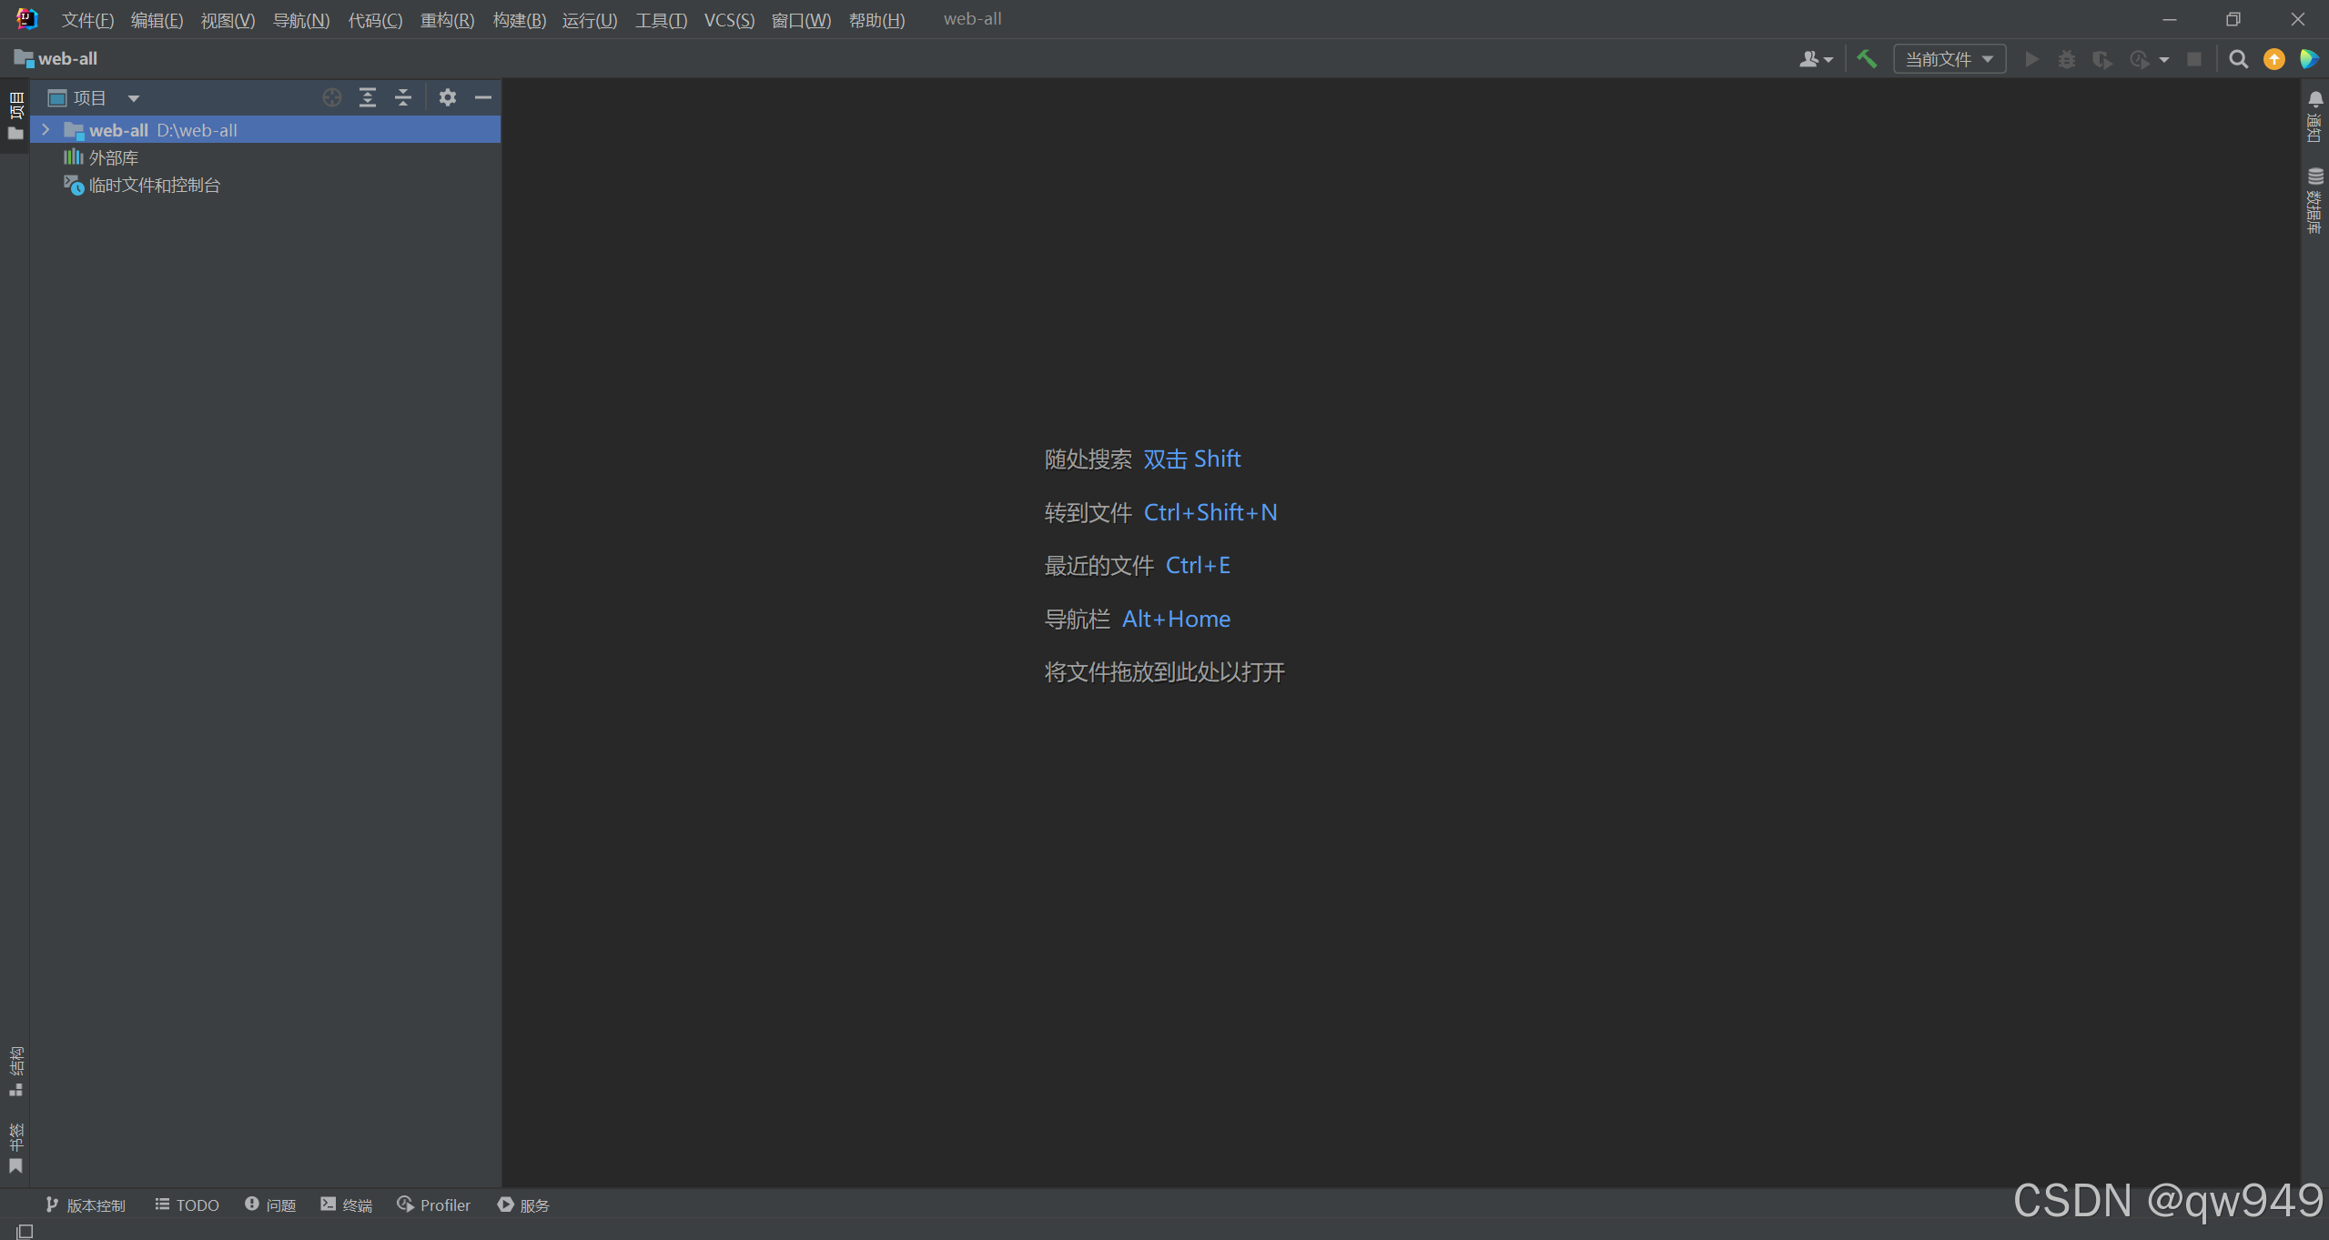Toggle the Bookmarks tool window
Viewport: 2329px width, 1240px height.
pos(15,1148)
